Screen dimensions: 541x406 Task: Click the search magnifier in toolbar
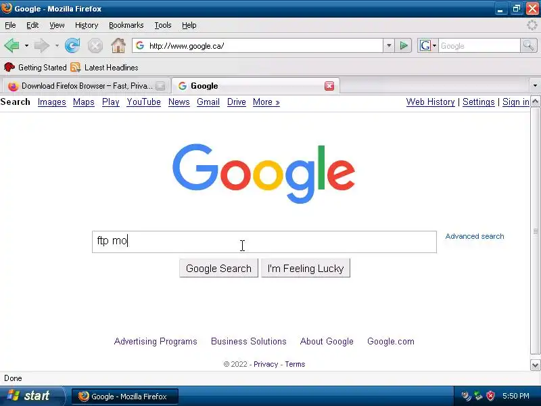[528, 45]
